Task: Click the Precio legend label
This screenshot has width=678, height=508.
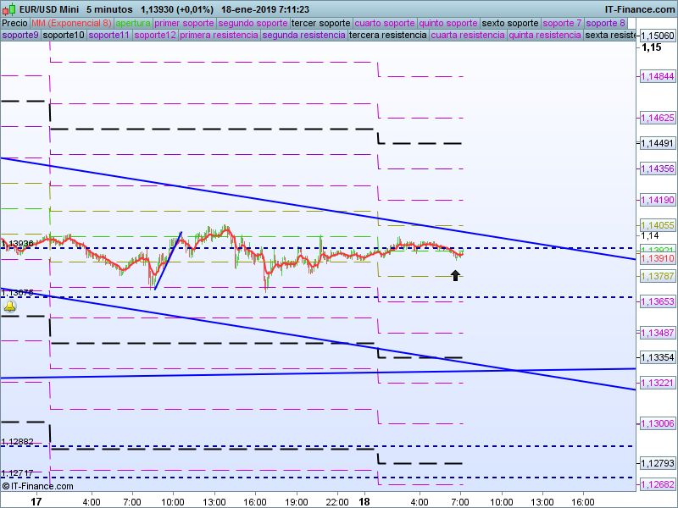Action: click(x=14, y=23)
